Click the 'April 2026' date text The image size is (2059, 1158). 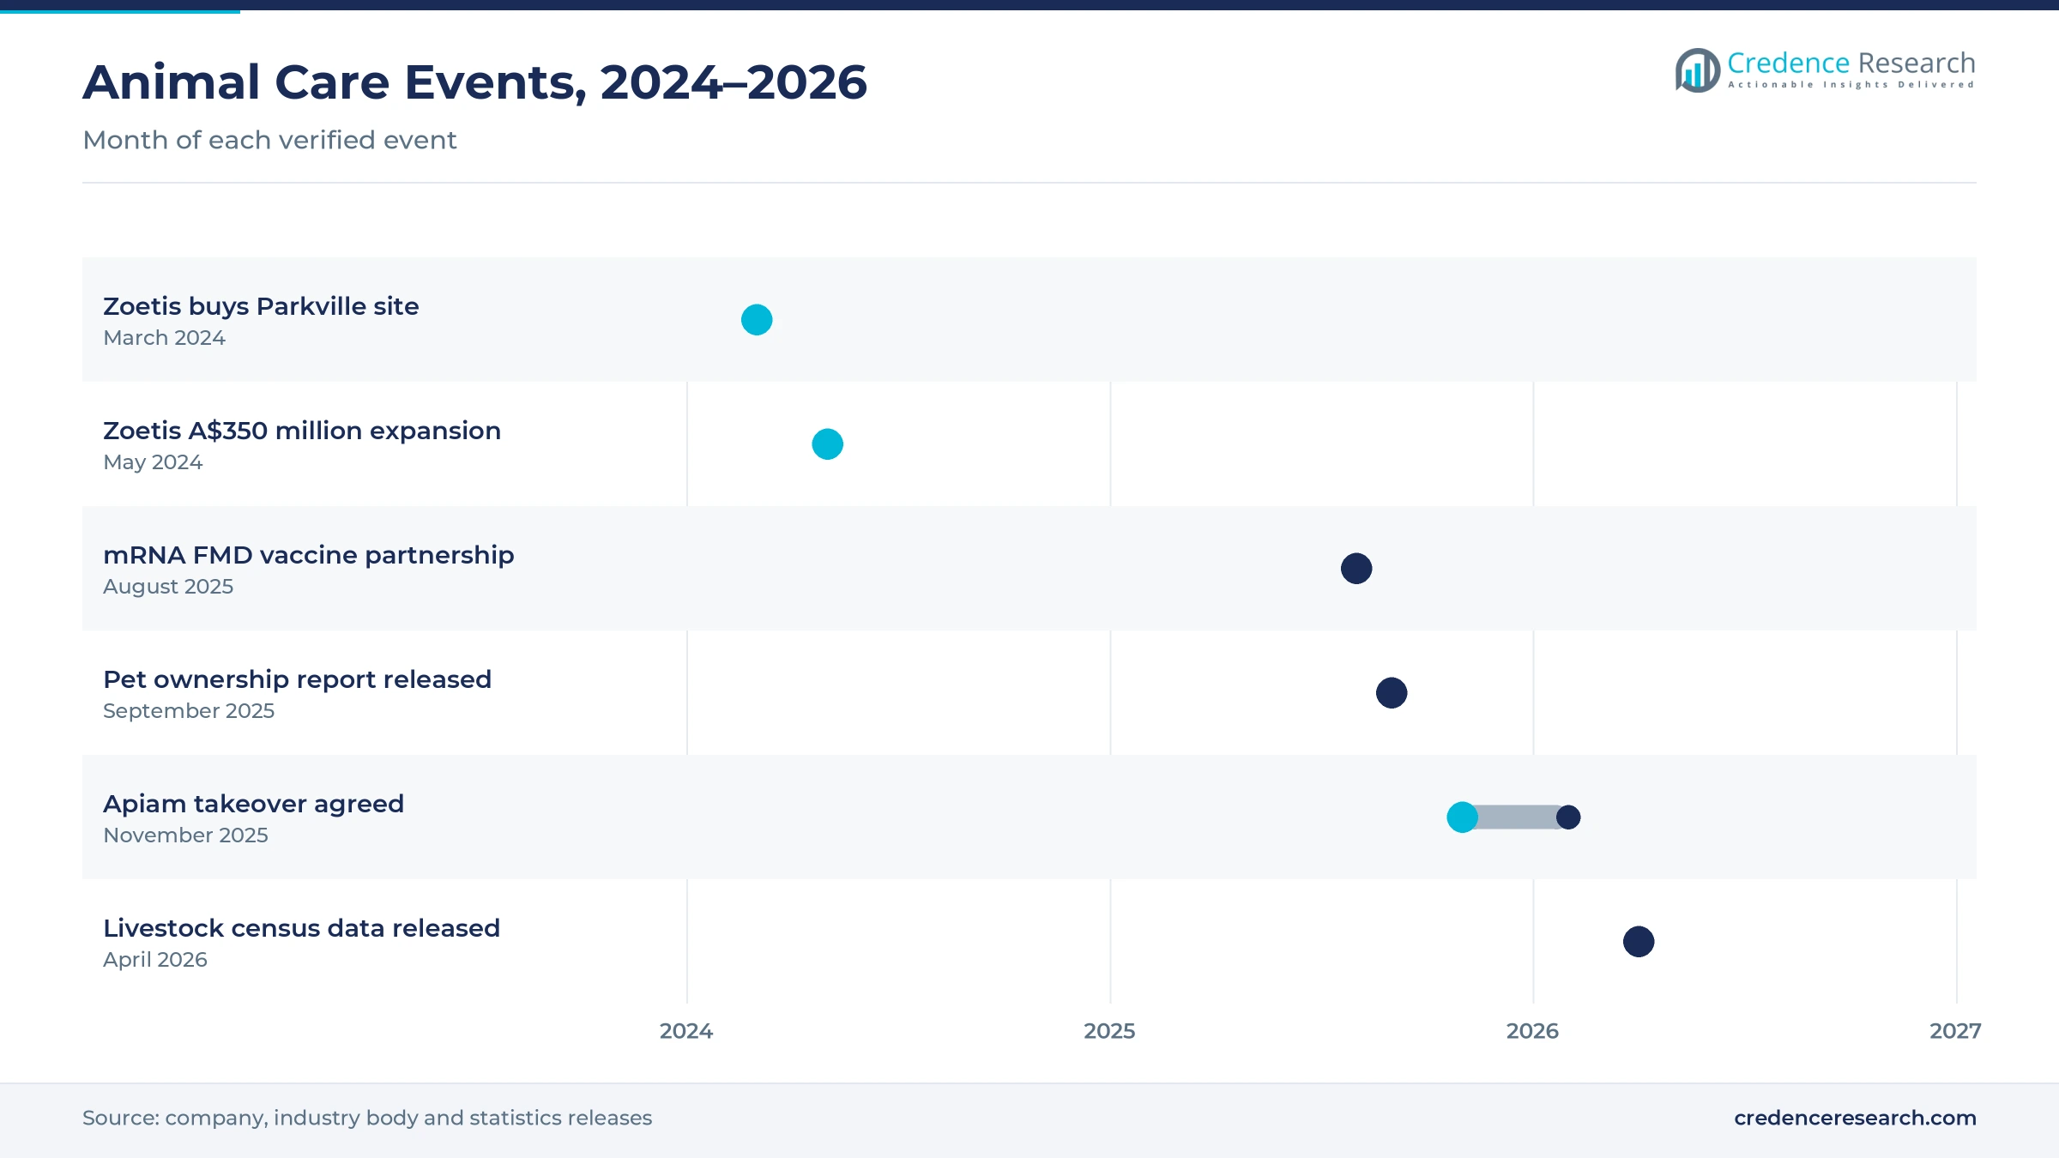155,960
